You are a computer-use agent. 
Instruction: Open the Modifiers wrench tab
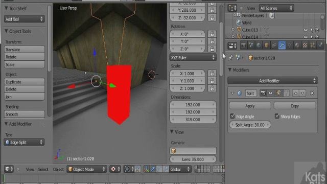coord(282,45)
